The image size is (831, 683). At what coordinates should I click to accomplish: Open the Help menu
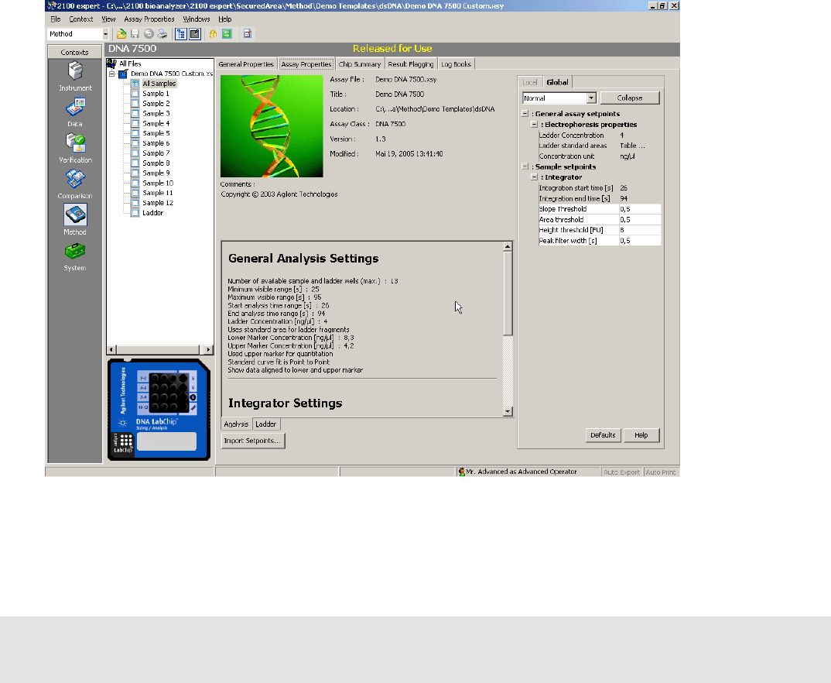tap(225, 19)
